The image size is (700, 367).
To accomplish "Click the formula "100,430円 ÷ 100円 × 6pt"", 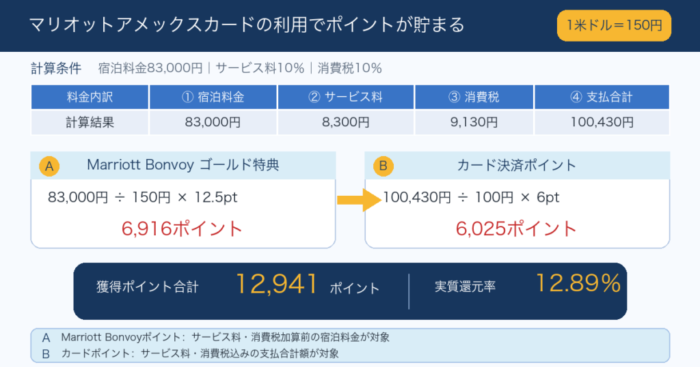I will (471, 197).
